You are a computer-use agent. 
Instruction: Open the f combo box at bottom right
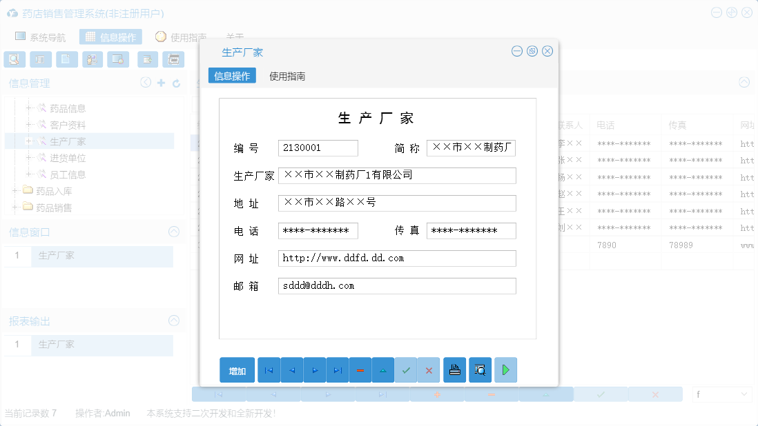tap(721, 394)
